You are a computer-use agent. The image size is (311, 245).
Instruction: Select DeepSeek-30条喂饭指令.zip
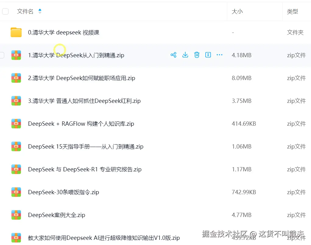coord(63,192)
